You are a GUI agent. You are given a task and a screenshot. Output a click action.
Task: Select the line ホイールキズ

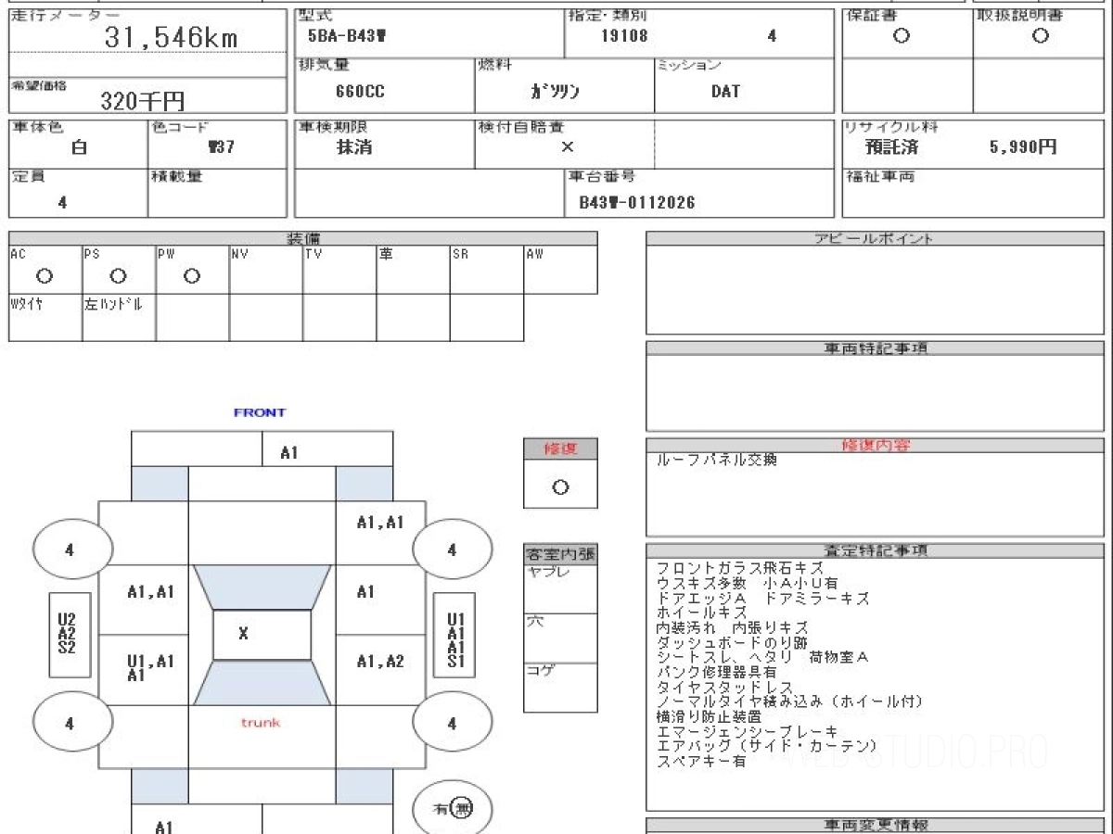(x=701, y=613)
